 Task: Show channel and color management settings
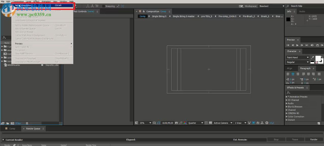185,123
